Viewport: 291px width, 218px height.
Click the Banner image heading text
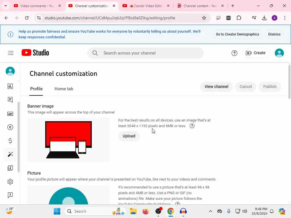click(x=40, y=106)
